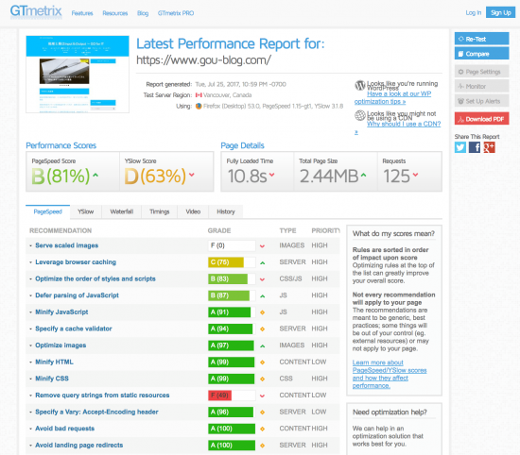
Task: Share report on Twitter icon
Action: coord(460,147)
